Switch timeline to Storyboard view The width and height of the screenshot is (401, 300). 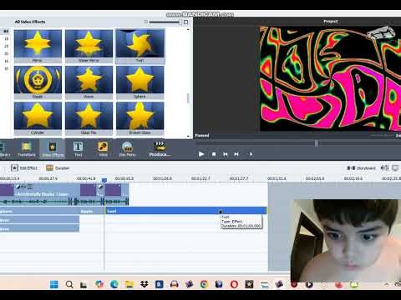click(x=361, y=168)
